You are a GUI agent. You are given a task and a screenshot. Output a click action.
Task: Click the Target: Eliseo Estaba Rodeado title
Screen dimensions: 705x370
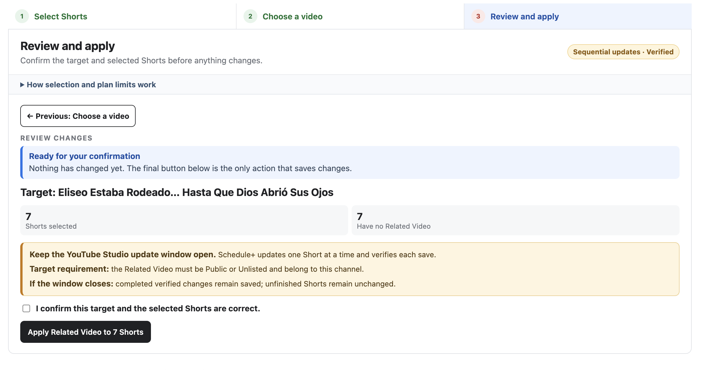[x=177, y=192]
